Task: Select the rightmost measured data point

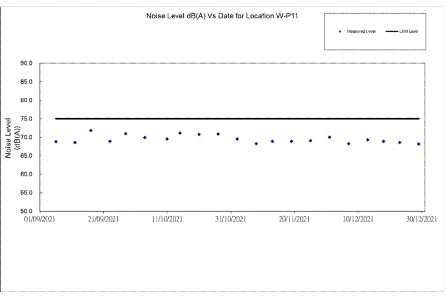Action: 419,144
